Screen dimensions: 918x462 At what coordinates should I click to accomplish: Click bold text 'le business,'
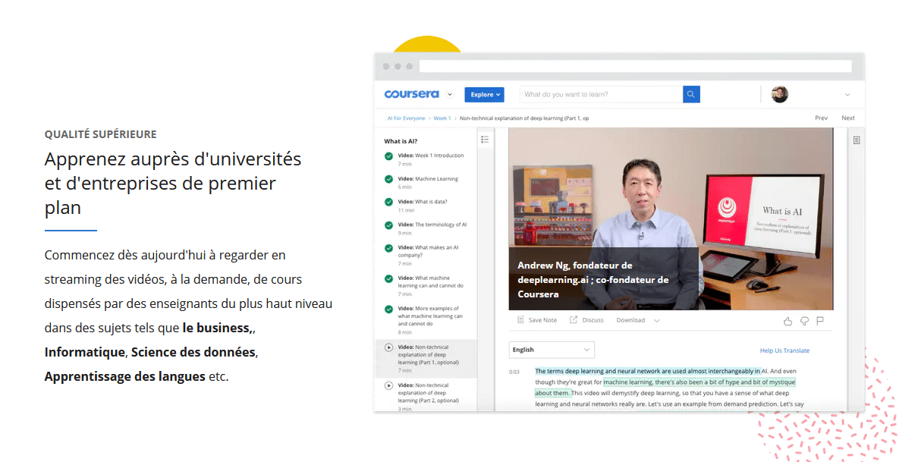[x=217, y=328]
